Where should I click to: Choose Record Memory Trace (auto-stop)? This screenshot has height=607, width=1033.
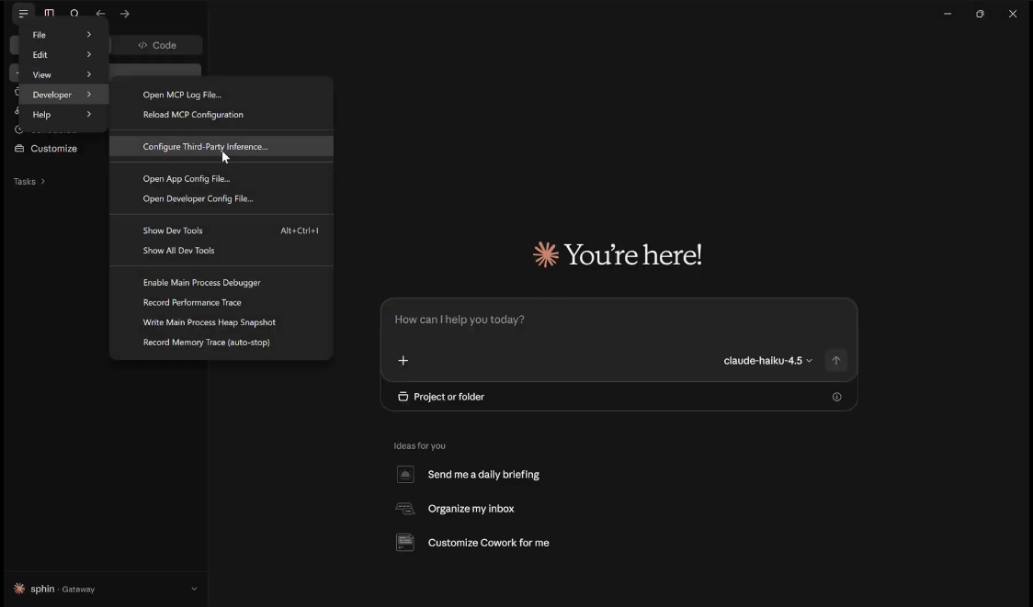pyautogui.click(x=221, y=342)
